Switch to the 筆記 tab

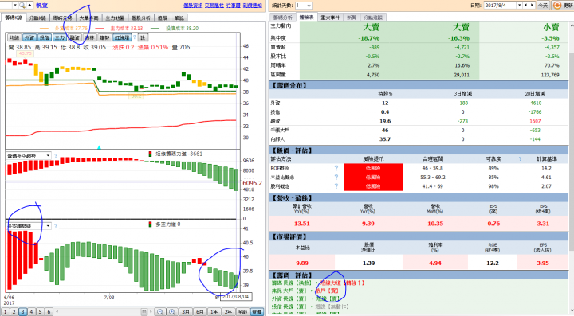tap(179, 18)
